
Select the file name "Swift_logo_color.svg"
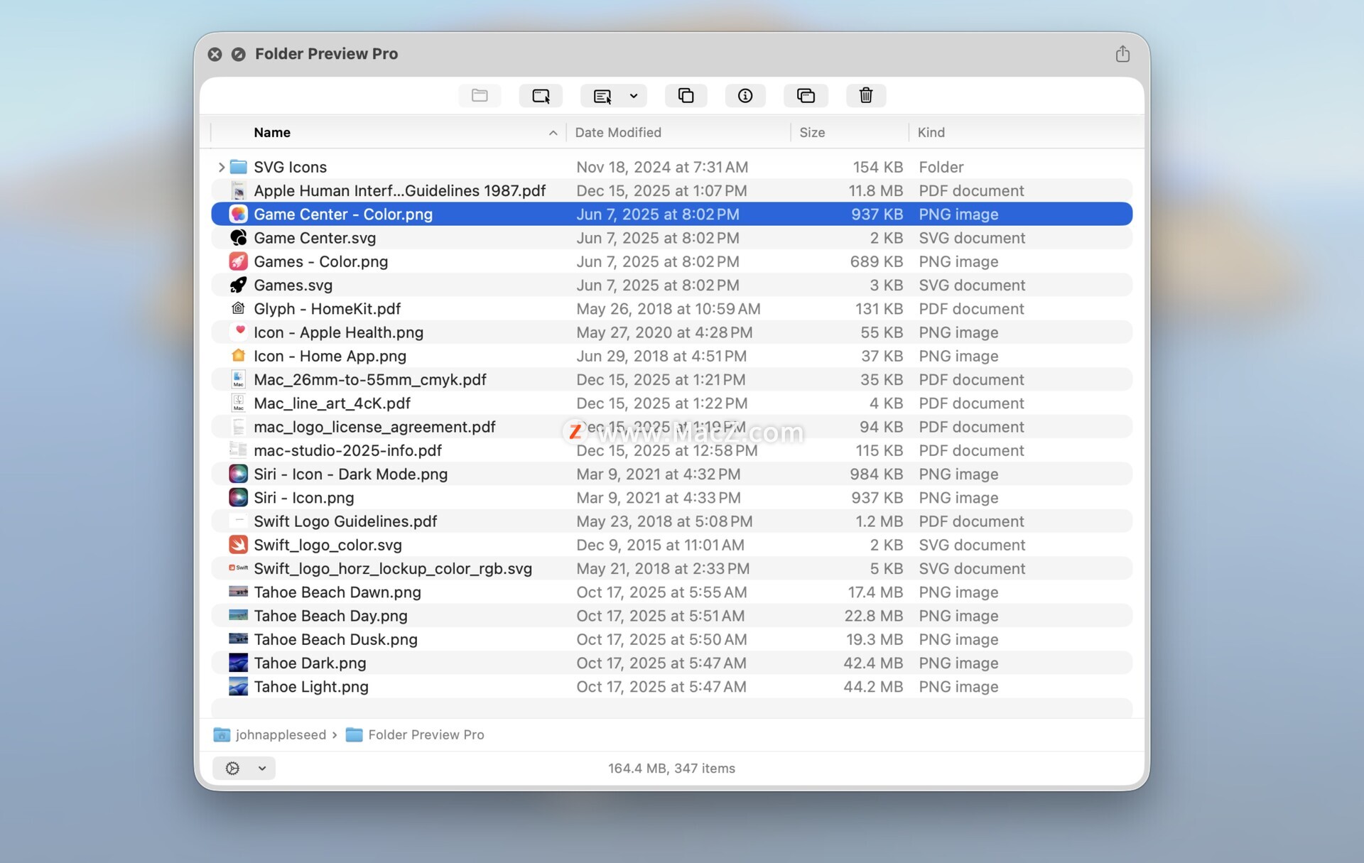click(328, 545)
